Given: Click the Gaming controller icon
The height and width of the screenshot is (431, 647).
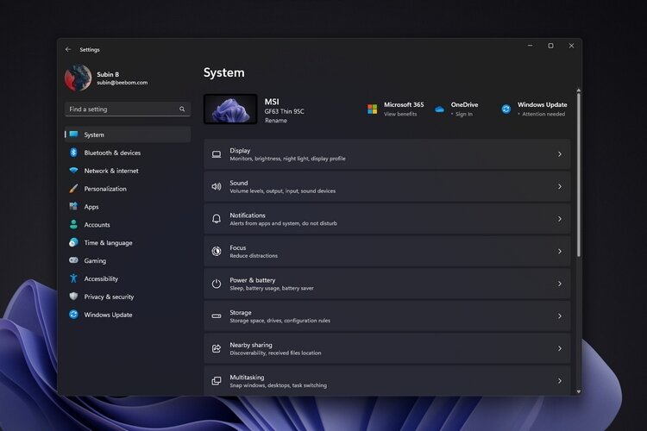Looking at the screenshot, I should pyautogui.click(x=73, y=260).
